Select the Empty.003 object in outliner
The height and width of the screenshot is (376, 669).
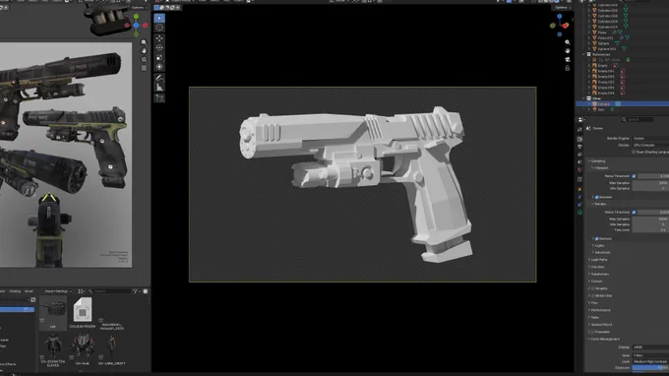[606, 82]
